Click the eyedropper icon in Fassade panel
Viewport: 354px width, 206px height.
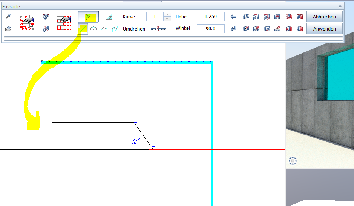pyautogui.click(x=8, y=17)
